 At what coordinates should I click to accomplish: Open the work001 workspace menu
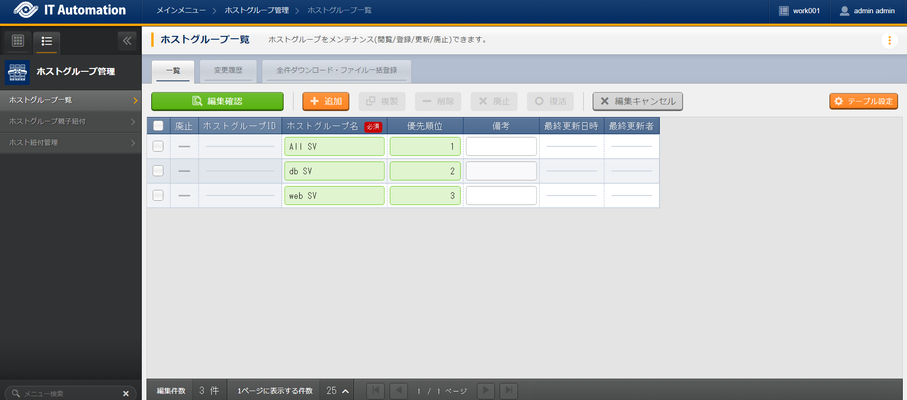point(799,11)
